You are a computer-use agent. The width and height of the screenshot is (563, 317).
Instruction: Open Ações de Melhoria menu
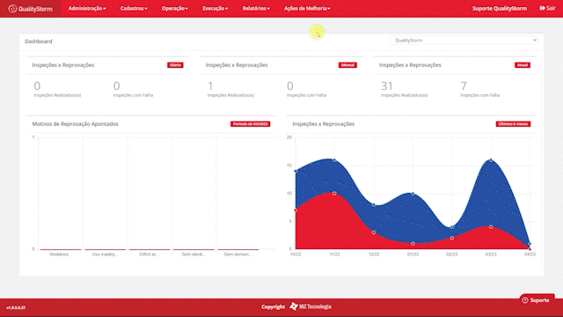pyautogui.click(x=307, y=8)
